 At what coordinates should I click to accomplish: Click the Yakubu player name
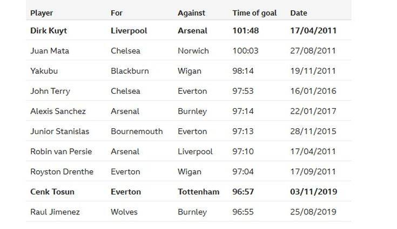(44, 71)
